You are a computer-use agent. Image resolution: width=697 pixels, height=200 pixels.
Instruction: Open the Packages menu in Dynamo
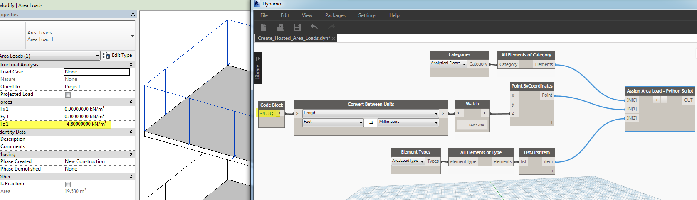pyautogui.click(x=335, y=15)
